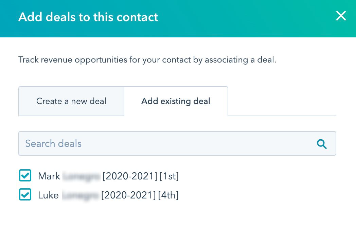
Task: Select the Add existing deal tab
Action: tap(176, 101)
